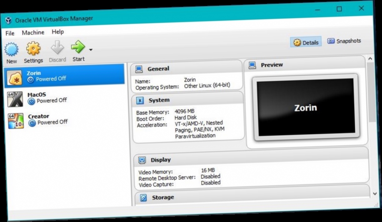Switch to the Snapshots view
Image resolution: width=382 pixels, height=222 pixels.
[344, 41]
